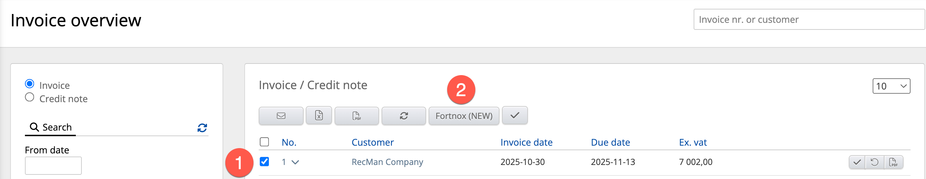Switch to the Search tab

pos(51,127)
